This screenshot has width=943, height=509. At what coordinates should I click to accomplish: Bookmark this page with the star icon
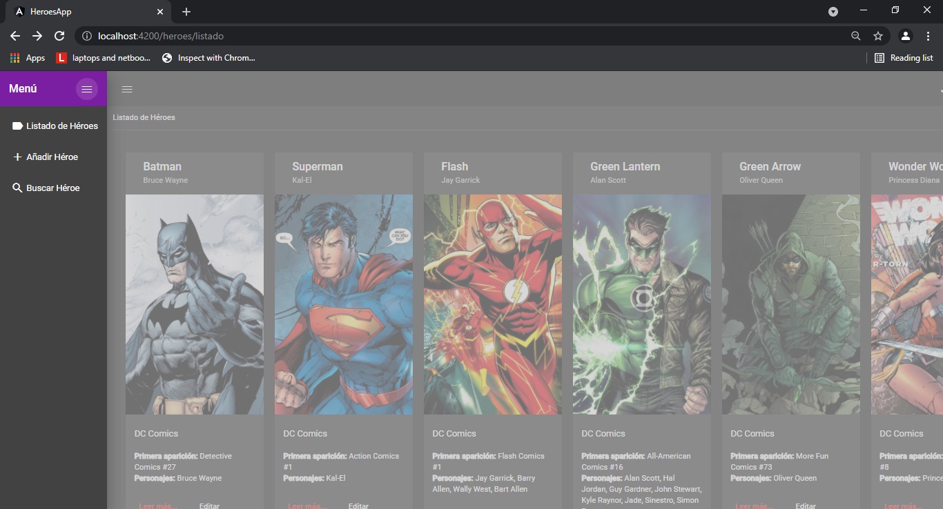click(878, 36)
